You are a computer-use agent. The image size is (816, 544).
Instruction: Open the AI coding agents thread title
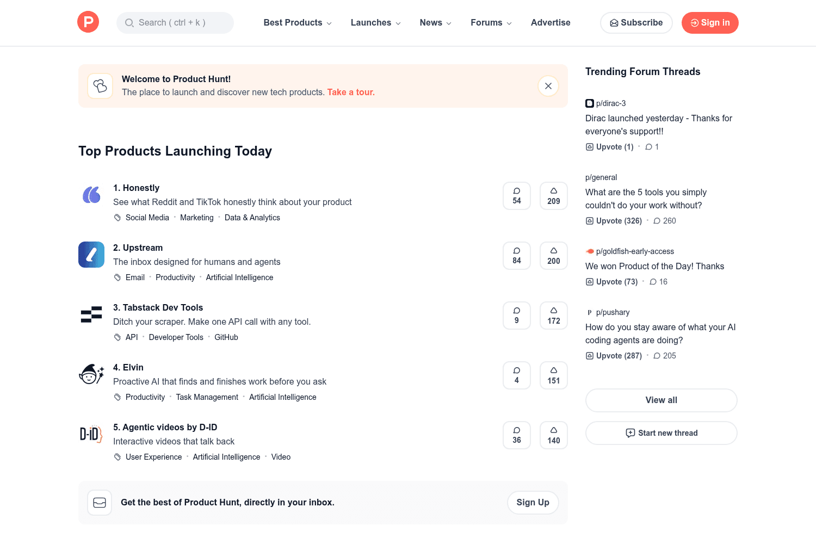[x=660, y=334]
